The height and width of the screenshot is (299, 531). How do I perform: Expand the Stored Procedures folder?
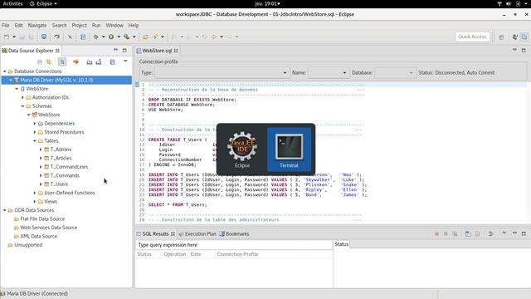(x=35, y=132)
